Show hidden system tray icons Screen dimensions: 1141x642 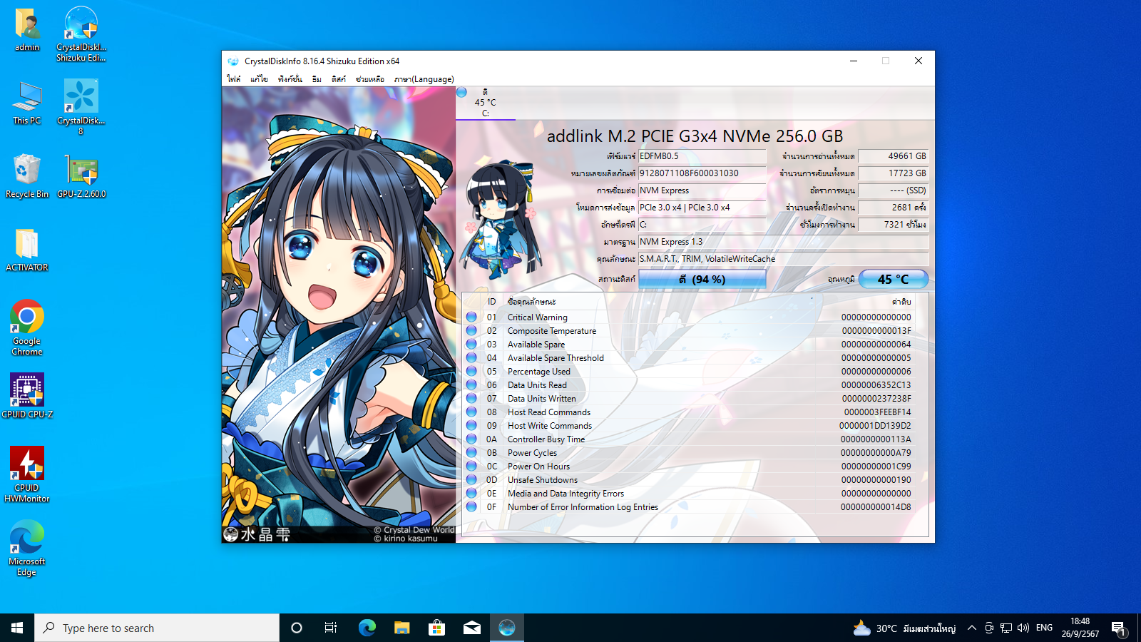971,628
